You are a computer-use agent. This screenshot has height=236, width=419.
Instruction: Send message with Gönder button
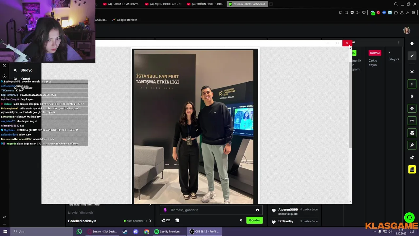point(254,220)
